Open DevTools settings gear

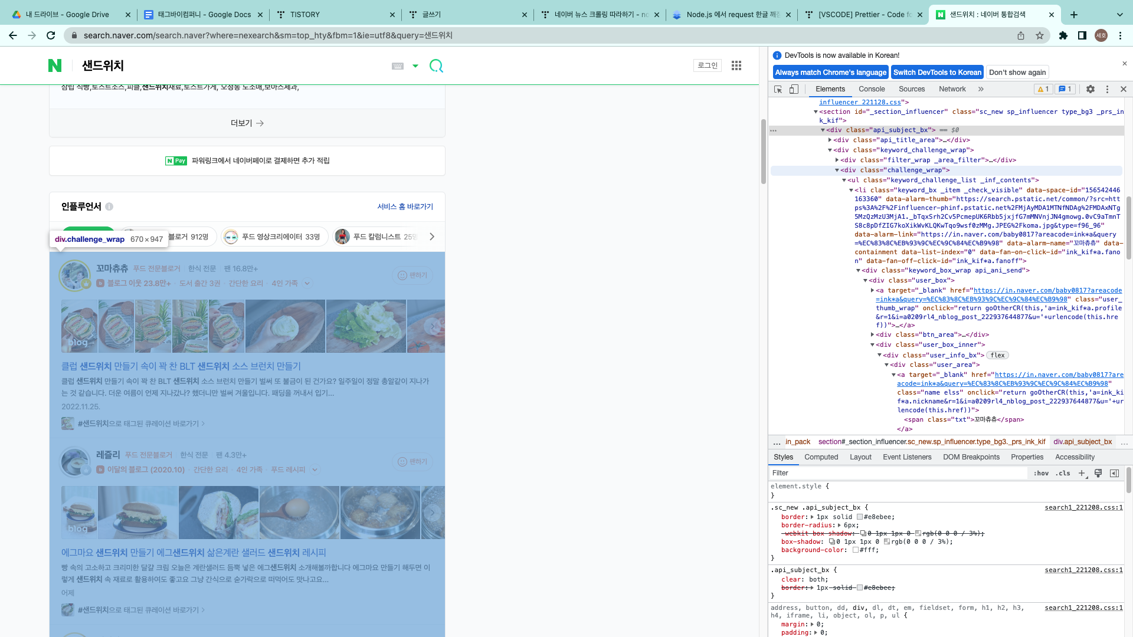[x=1091, y=89]
